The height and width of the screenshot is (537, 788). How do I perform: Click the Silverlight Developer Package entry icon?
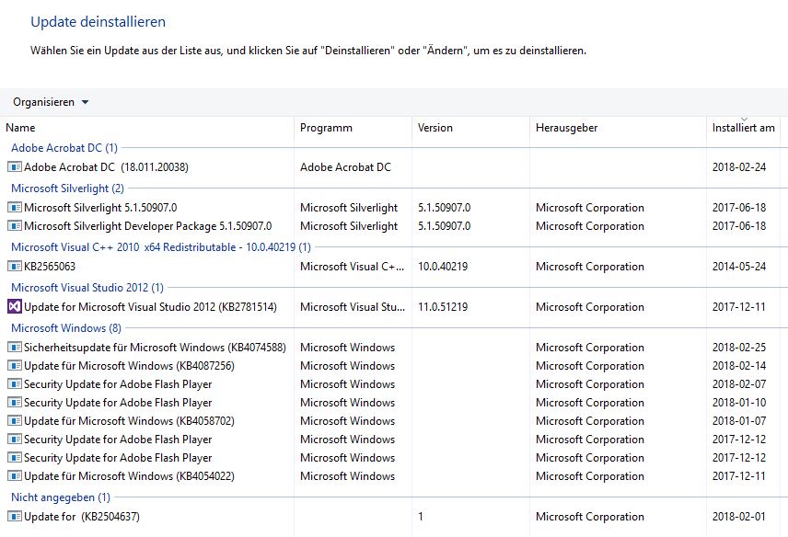coord(14,226)
